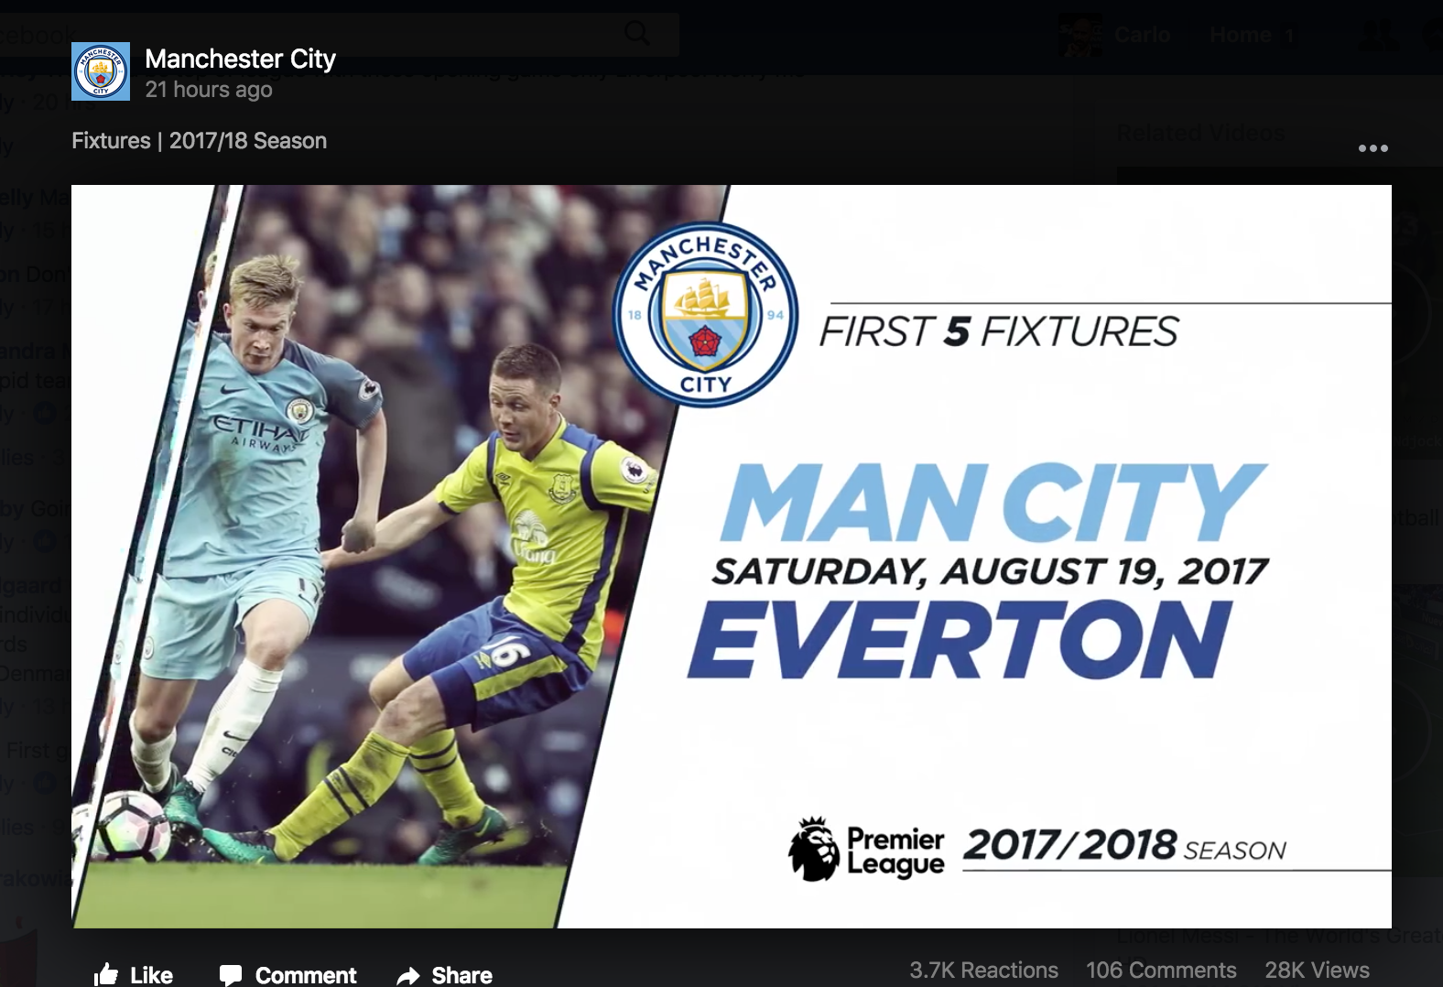This screenshot has height=987, width=1443.
Task: Click the Comment speech bubble icon
Action: [x=231, y=976]
